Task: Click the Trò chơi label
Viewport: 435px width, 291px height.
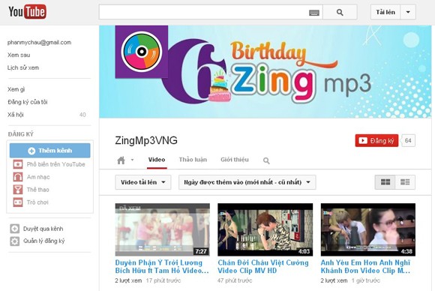Action: click(x=37, y=202)
